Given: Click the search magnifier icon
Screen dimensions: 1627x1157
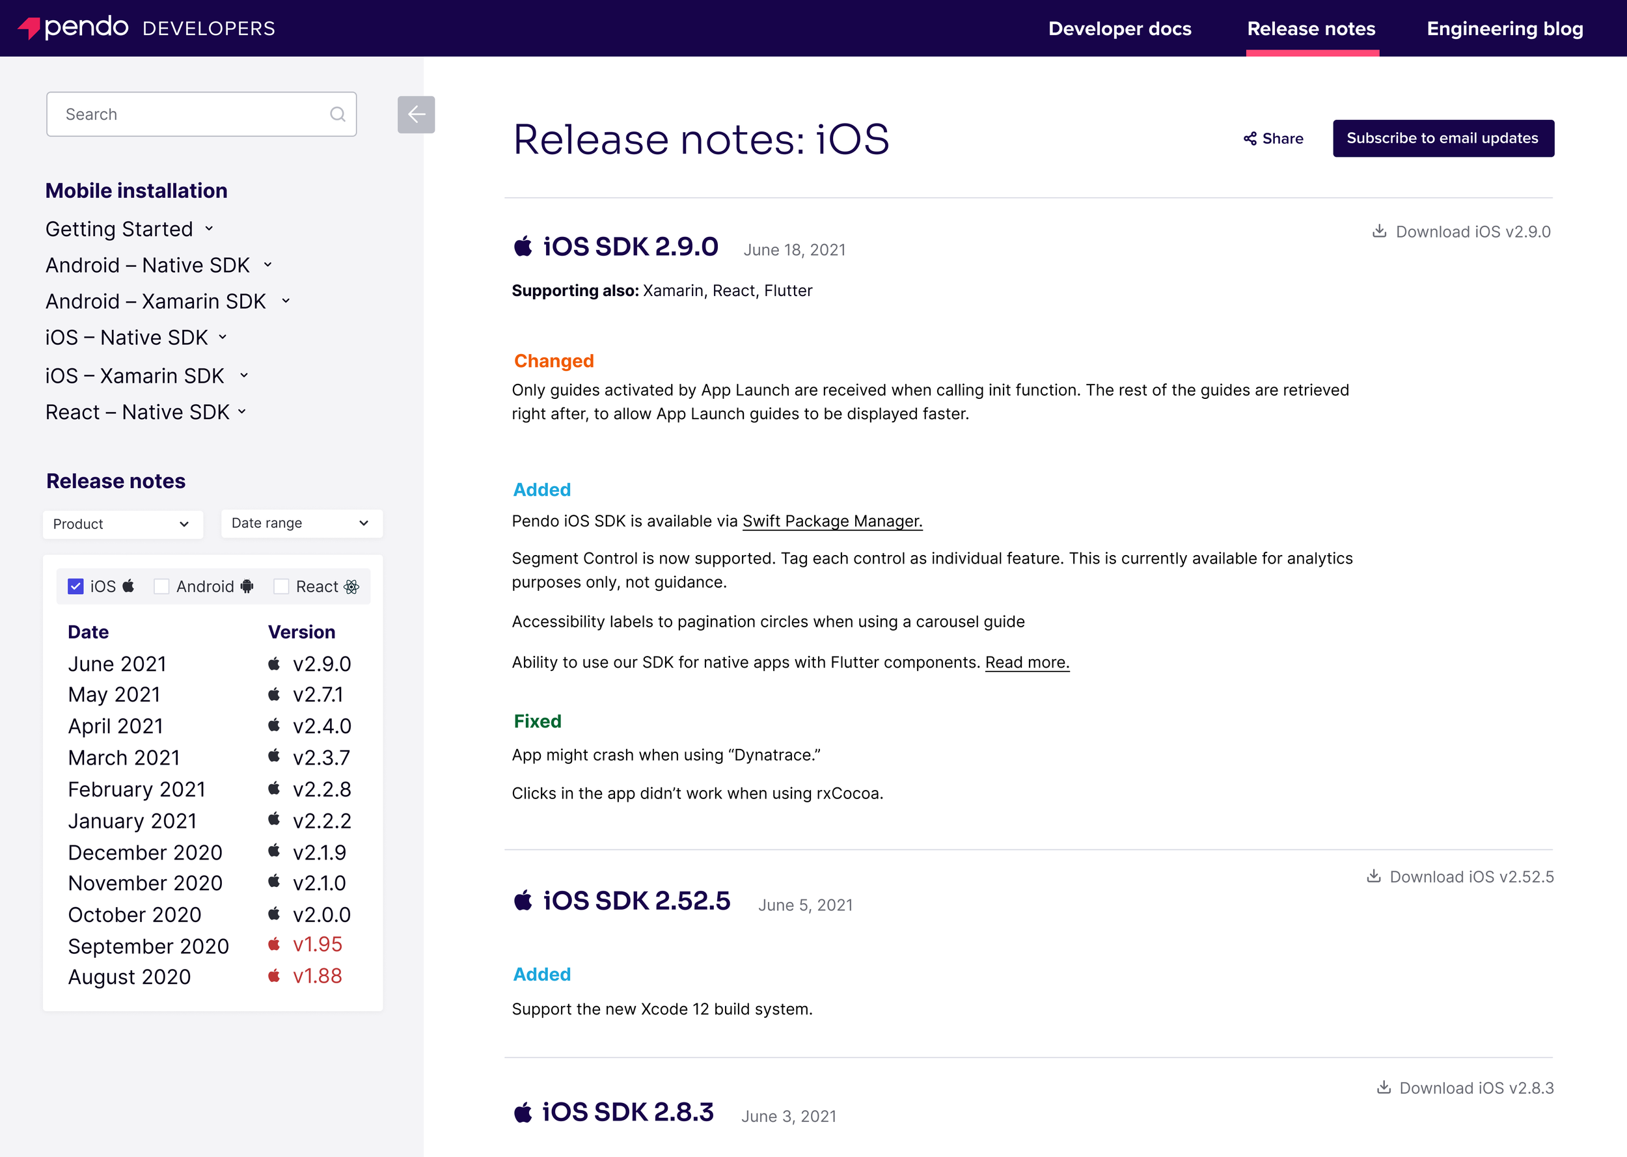Looking at the screenshot, I should (x=338, y=115).
